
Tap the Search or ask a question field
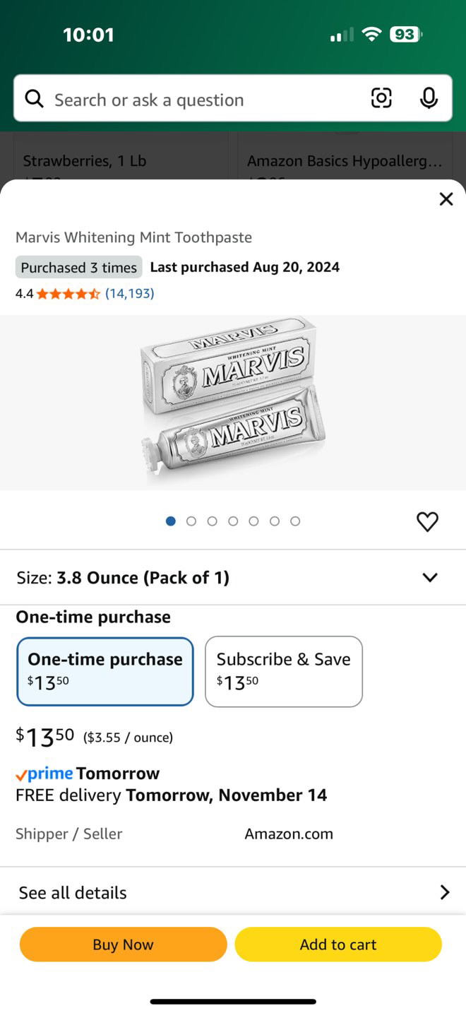click(x=205, y=100)
